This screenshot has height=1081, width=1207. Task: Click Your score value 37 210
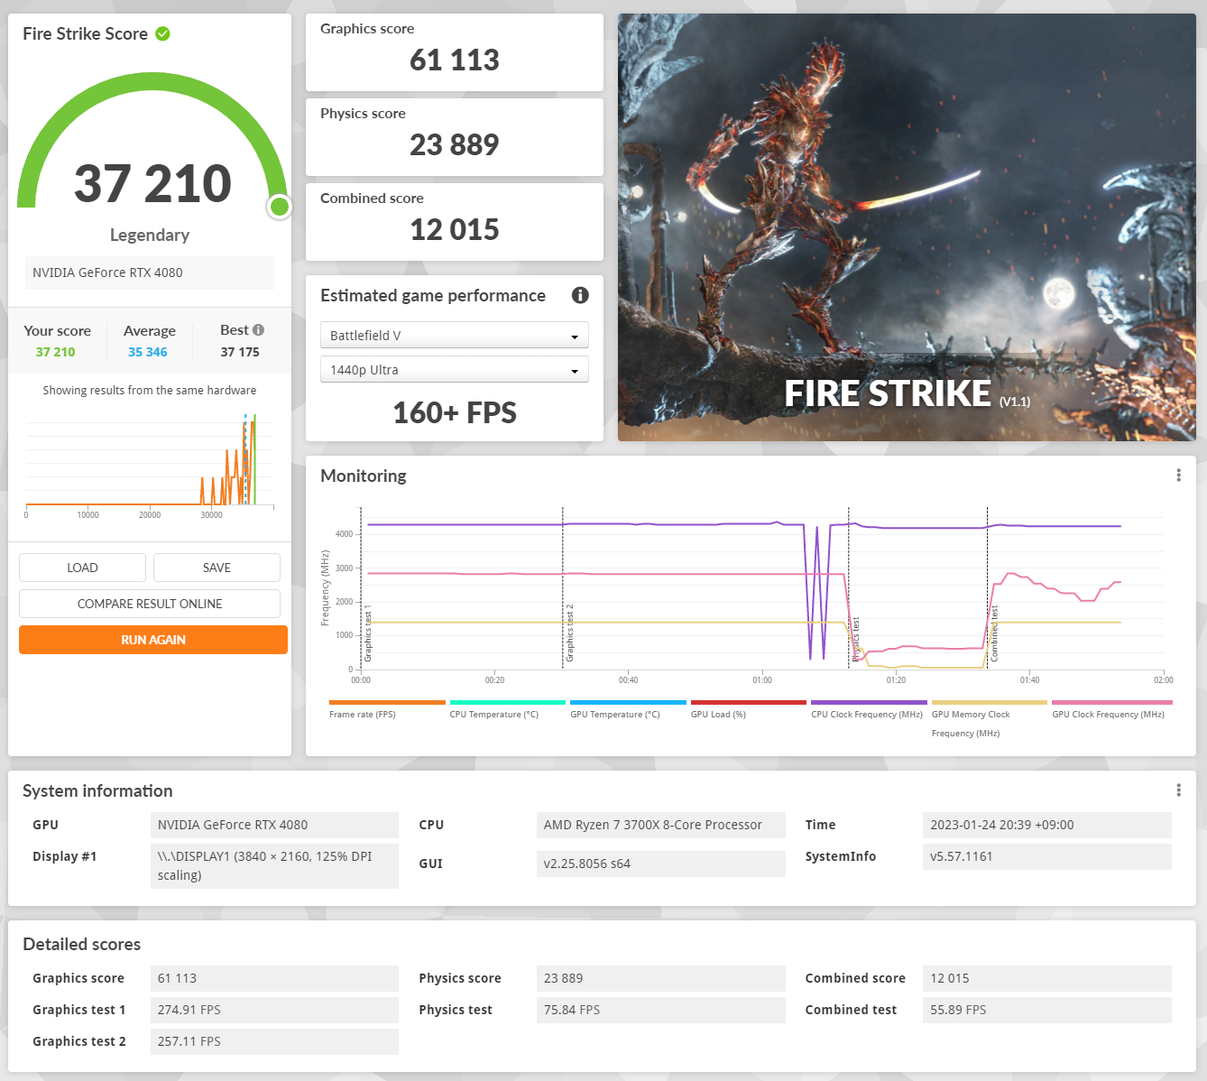coord(56,352)
